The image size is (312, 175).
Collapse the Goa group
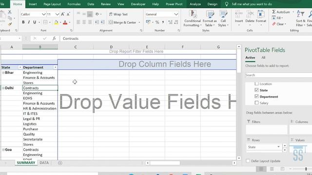3,150
